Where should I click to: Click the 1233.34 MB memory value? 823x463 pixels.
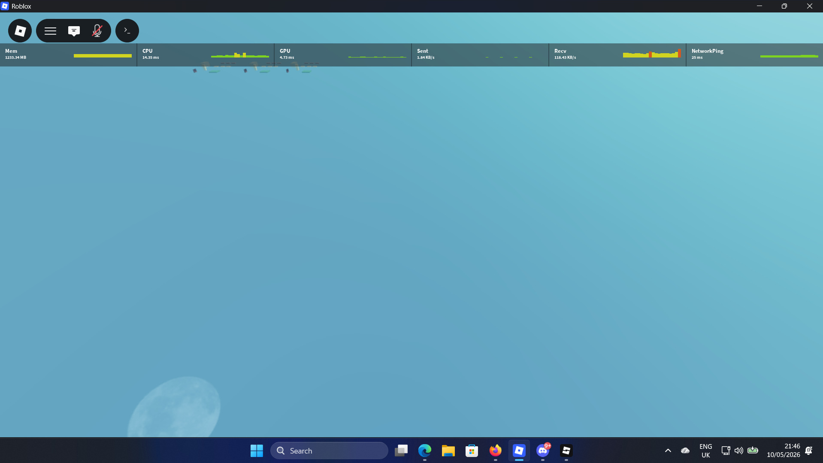coord(15,57)
